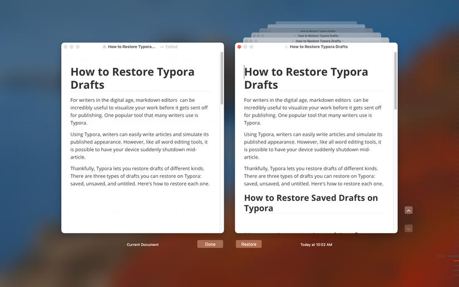Click the 'Thankfully, Typora lets you' paragraph in current document
The width and height of the screenshot is (459, 287).
pyautogui.click(x=140, y=176)
